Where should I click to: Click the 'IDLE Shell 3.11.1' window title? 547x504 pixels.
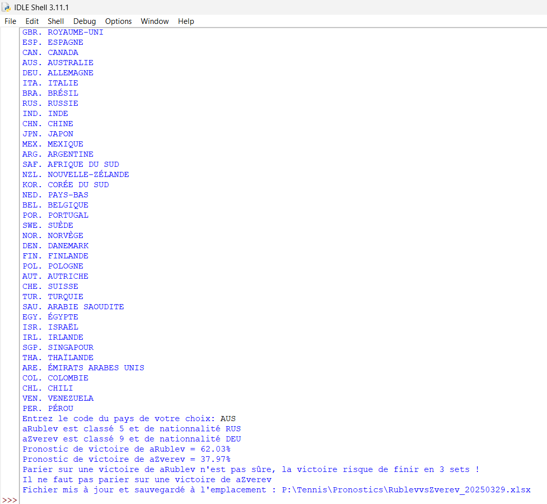pos(42,7)
